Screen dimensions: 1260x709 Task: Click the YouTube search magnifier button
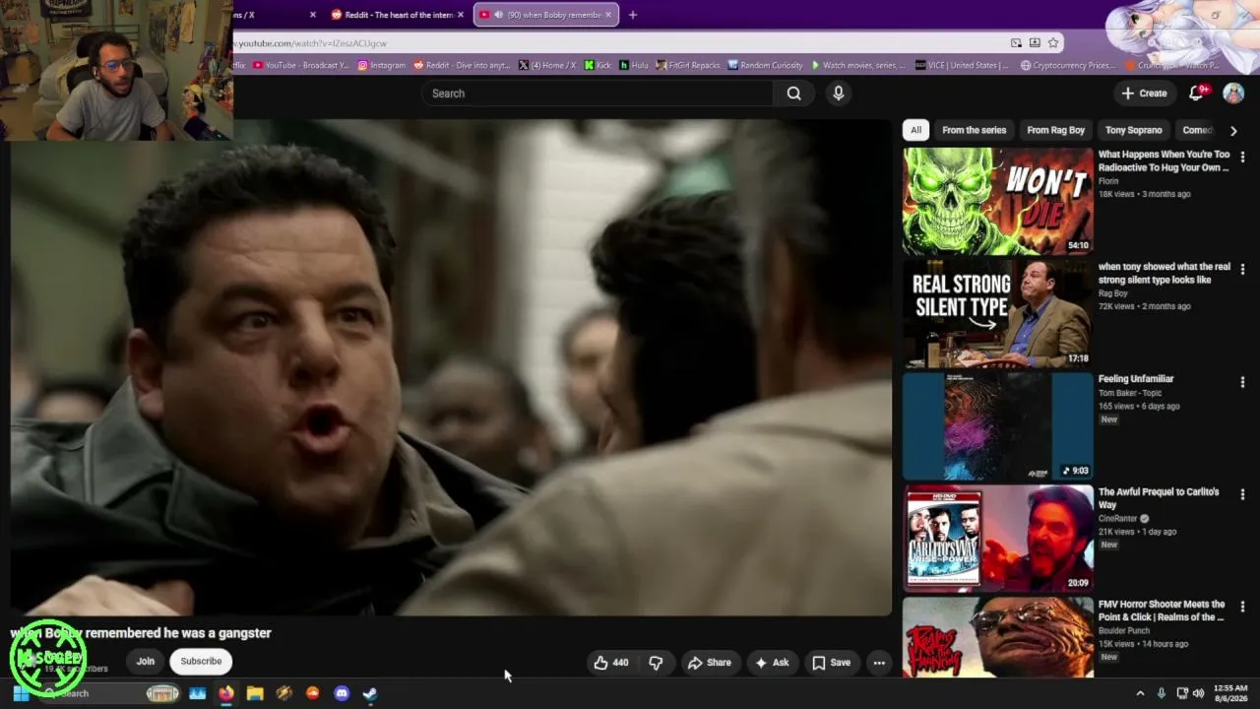click(793, 94)
